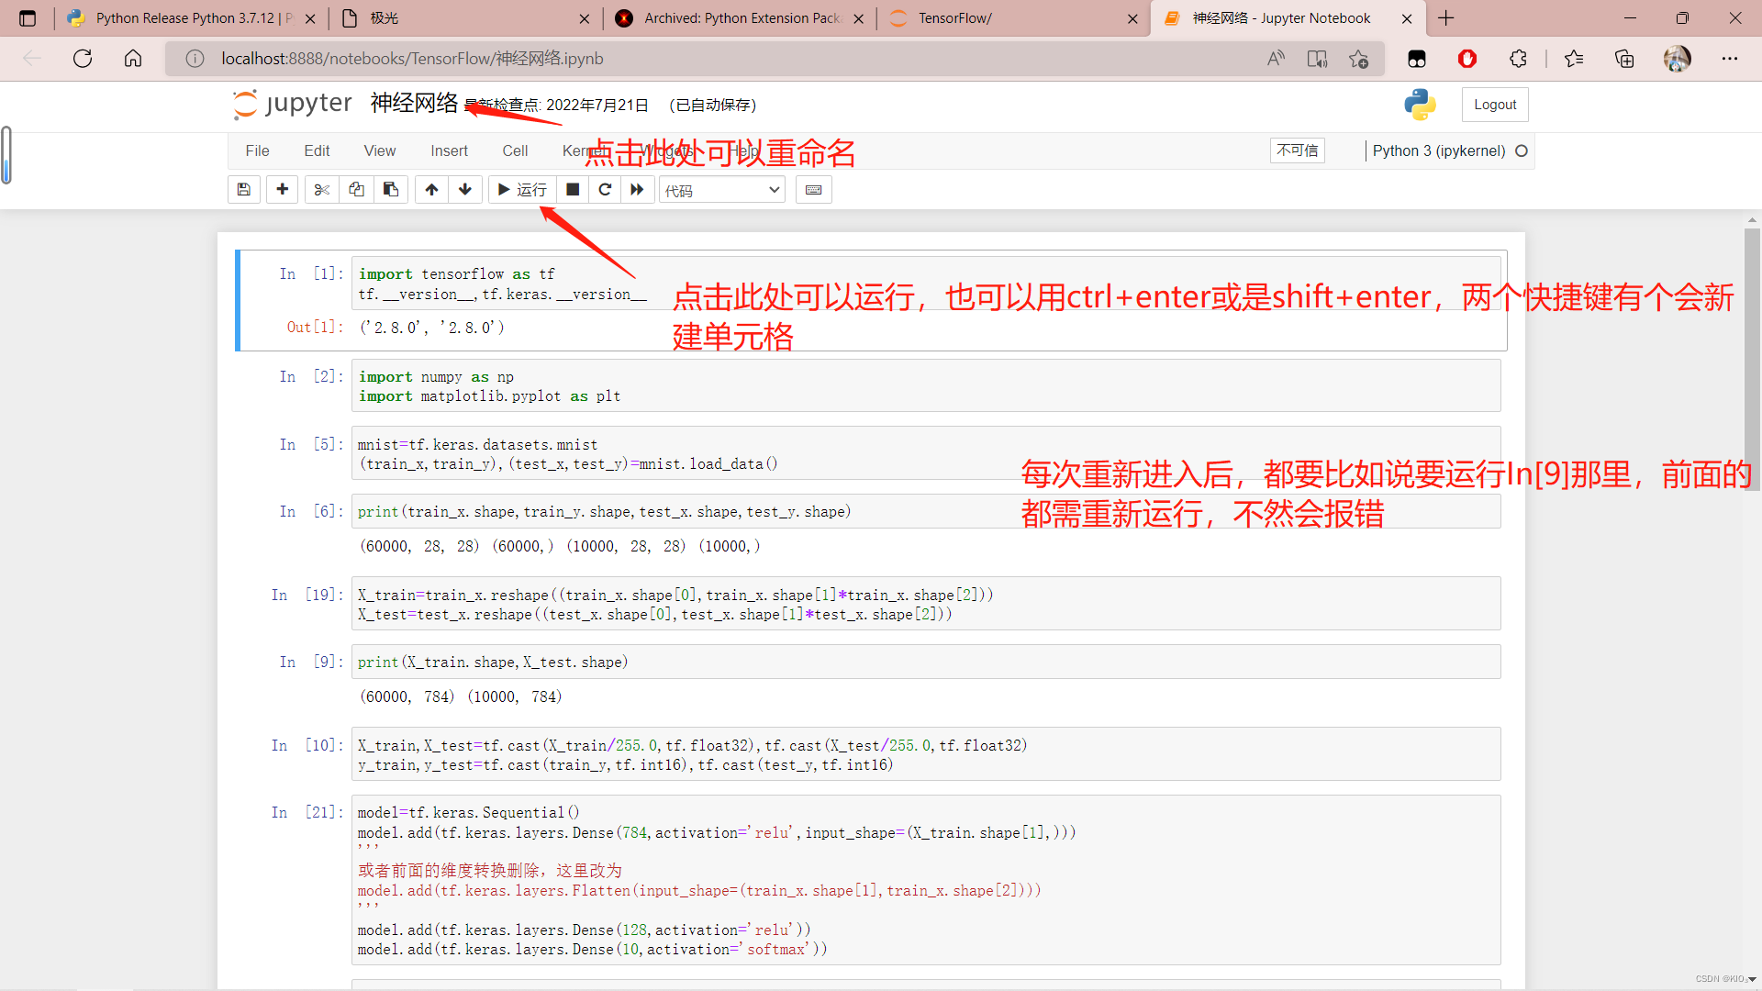
Task: Open browser extensions puzzle icon
Action: pyautogui.click(x=1518, y=59)
